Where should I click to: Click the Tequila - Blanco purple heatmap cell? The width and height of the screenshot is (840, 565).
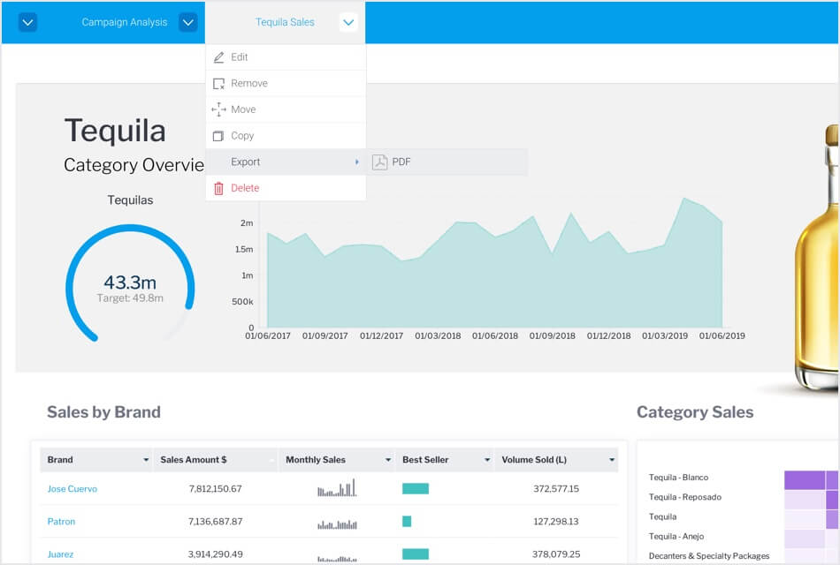[x=804, y=478]
